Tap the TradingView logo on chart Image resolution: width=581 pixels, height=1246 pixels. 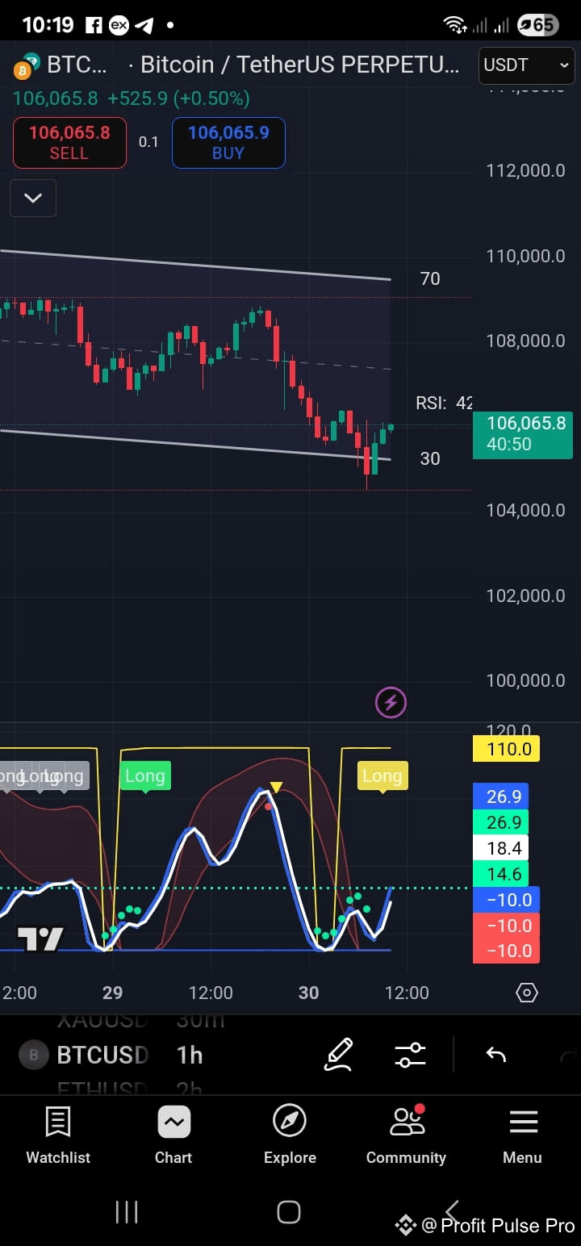pyautogui.click(x=40, y=939)
